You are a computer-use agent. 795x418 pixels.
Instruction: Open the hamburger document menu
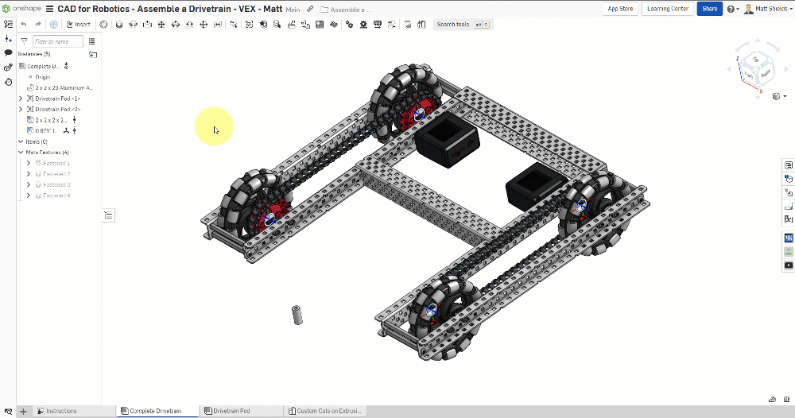49,9
